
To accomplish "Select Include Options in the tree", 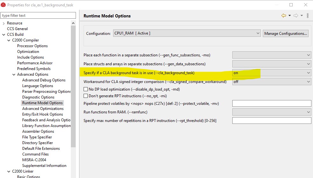I will click(x=31, y=57).
